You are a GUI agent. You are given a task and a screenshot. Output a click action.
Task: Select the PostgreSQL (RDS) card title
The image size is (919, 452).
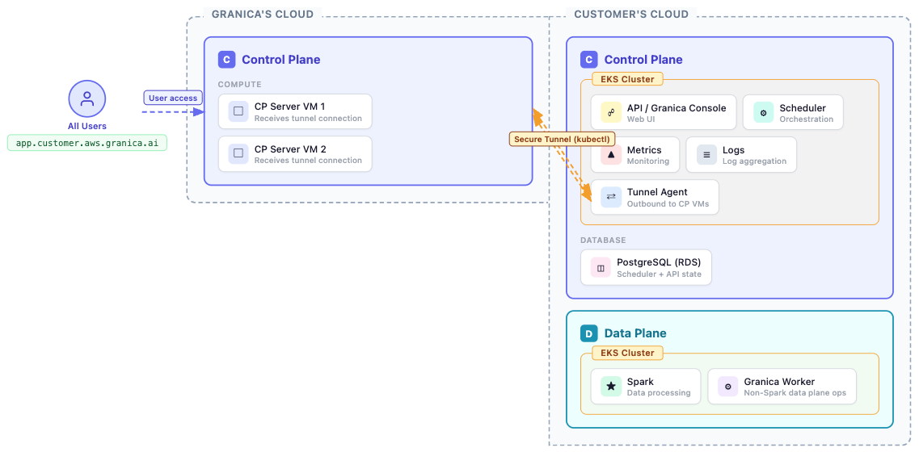(x=659, y=262)
